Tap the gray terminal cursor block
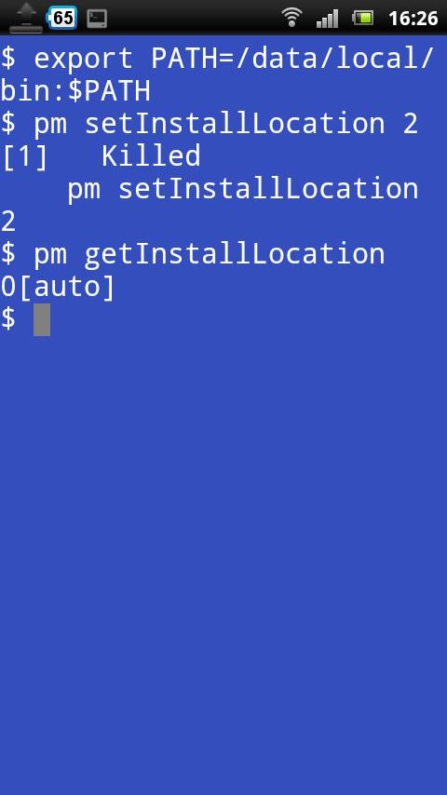 click(42, 319)
